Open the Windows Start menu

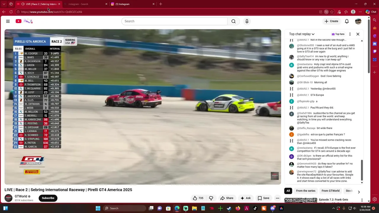tap(98, 208)
